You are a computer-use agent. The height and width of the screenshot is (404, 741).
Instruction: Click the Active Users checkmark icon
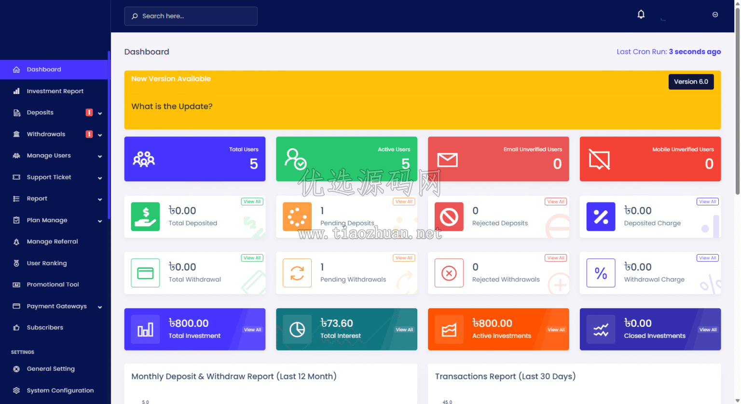(295, 159)
